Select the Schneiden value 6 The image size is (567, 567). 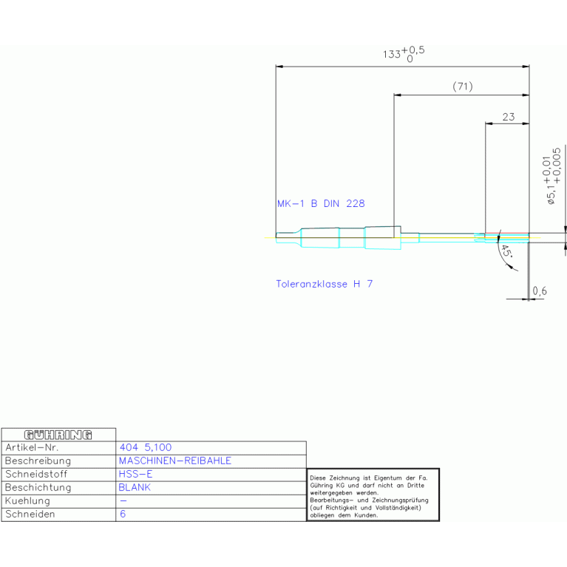(x=123, y=514)
